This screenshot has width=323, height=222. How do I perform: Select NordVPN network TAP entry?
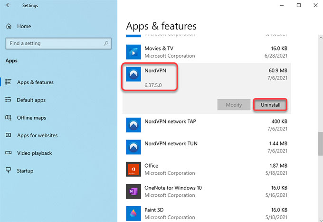(x=170, y=121)
